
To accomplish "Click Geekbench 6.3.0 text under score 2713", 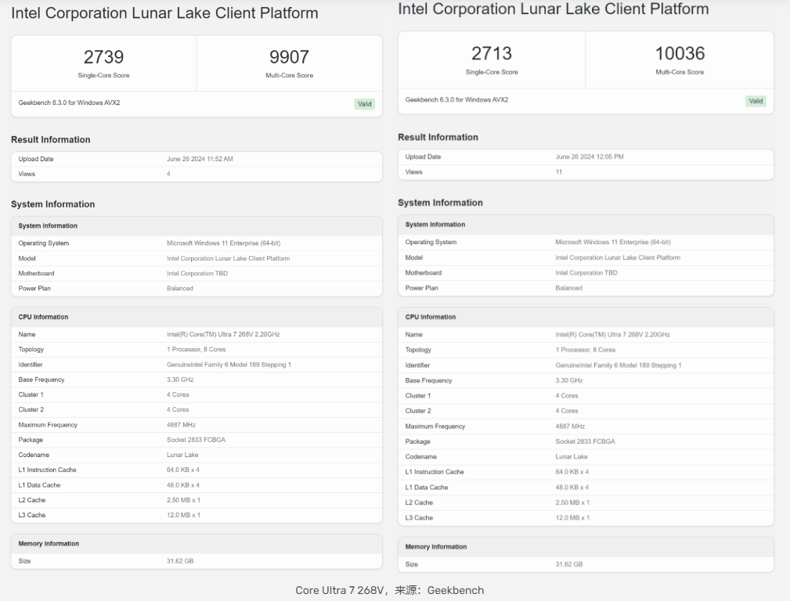I will pyautogui.click(x=456, y=99).
